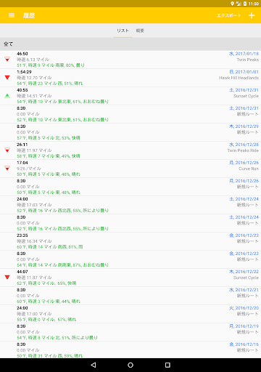Tap red triangle icon on 1:54:29 entry
261x372 pixels.
pos(7,77)
